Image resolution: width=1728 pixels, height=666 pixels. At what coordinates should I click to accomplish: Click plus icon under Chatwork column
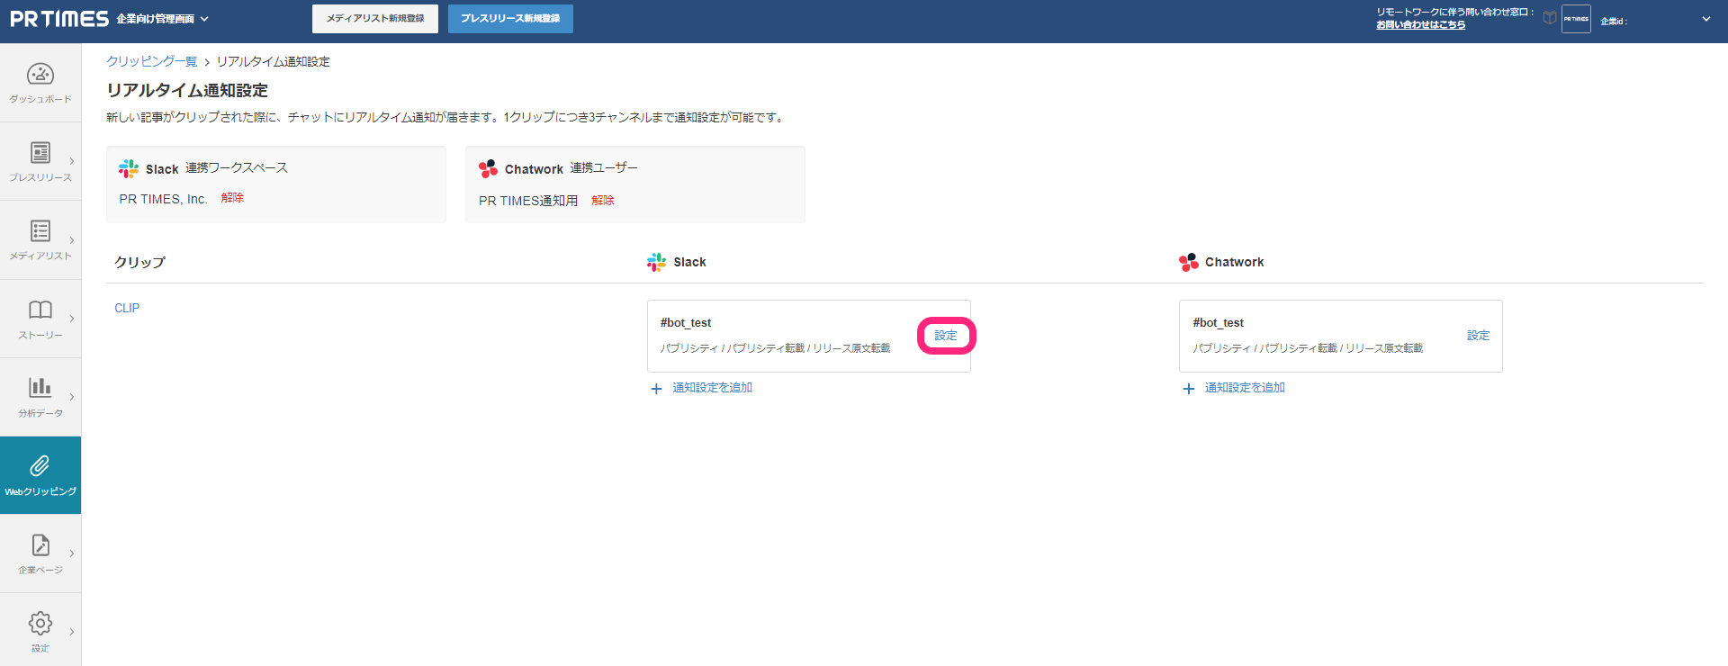pyautogui.click(x=1188, y=389)
